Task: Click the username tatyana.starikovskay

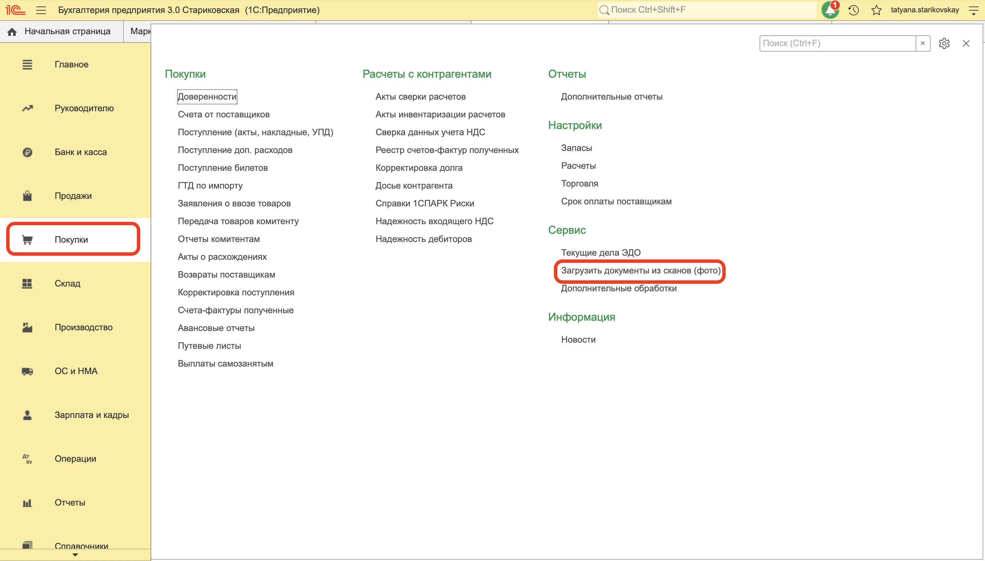Action: pos(925,10)
